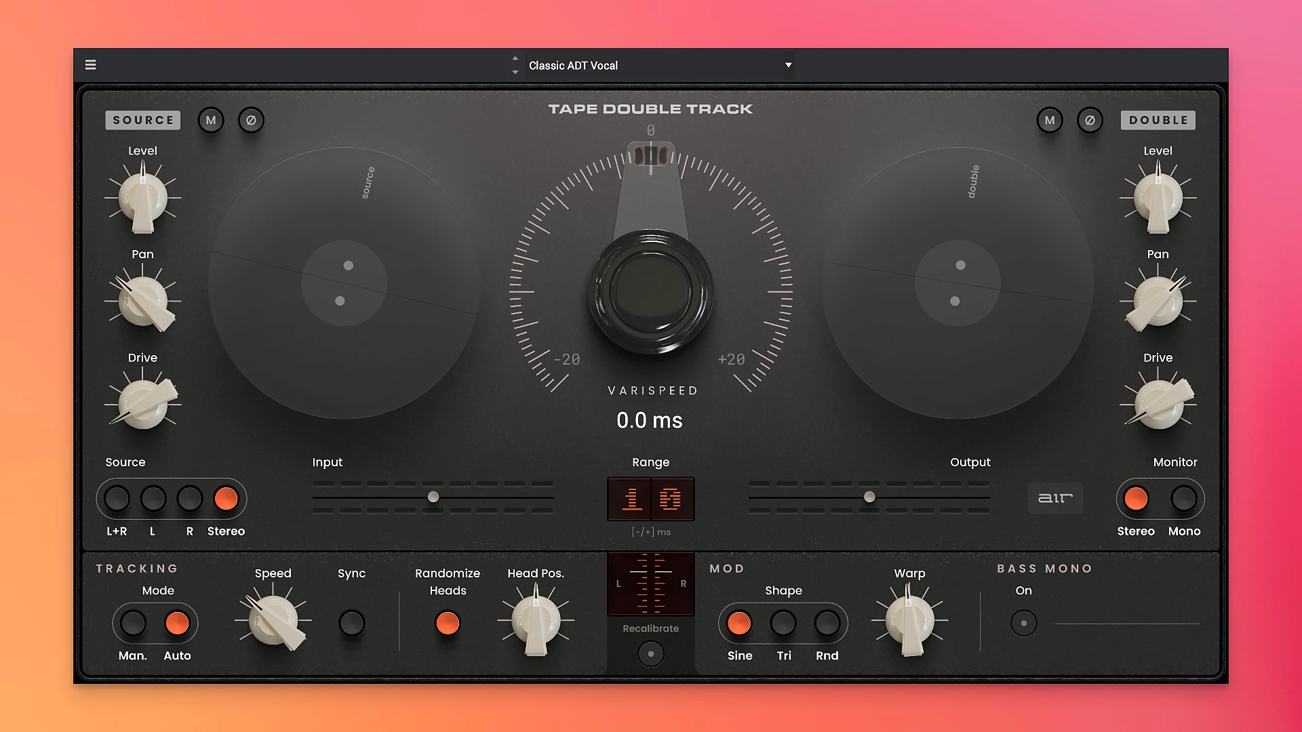Click the AIR logo button

coord(1055,498)
